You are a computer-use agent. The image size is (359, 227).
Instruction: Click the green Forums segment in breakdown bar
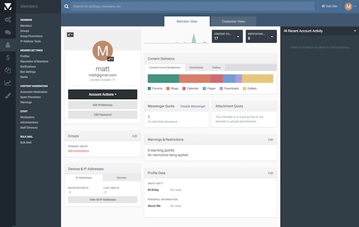click(x=163, y=79)
